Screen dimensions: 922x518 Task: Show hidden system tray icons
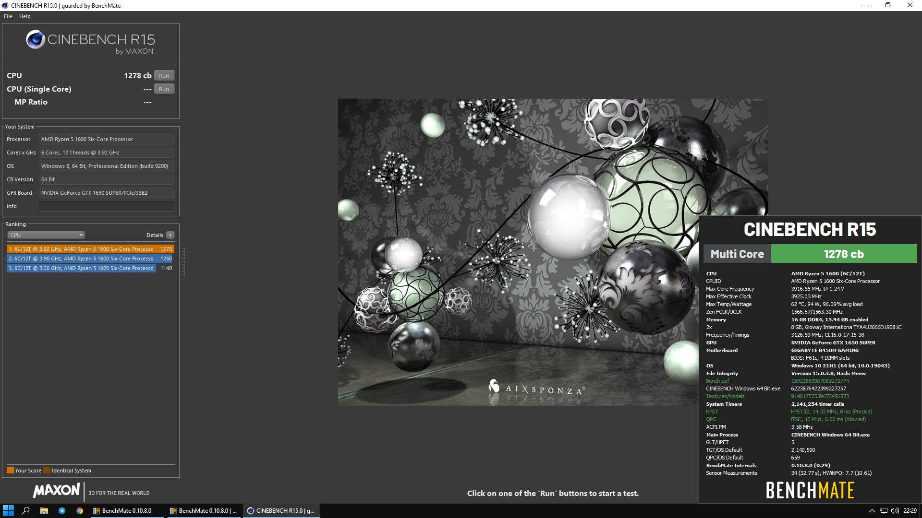(x=872, y=511)
